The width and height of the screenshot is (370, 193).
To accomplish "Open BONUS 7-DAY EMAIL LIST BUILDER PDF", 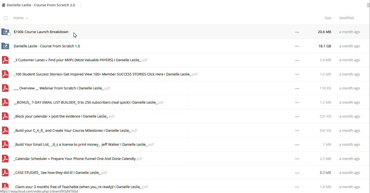I will 89,102.
